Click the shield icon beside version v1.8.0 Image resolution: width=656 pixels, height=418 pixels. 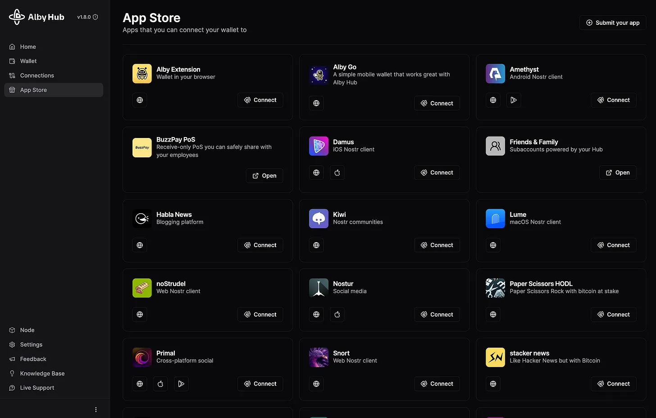click(95, 17)
